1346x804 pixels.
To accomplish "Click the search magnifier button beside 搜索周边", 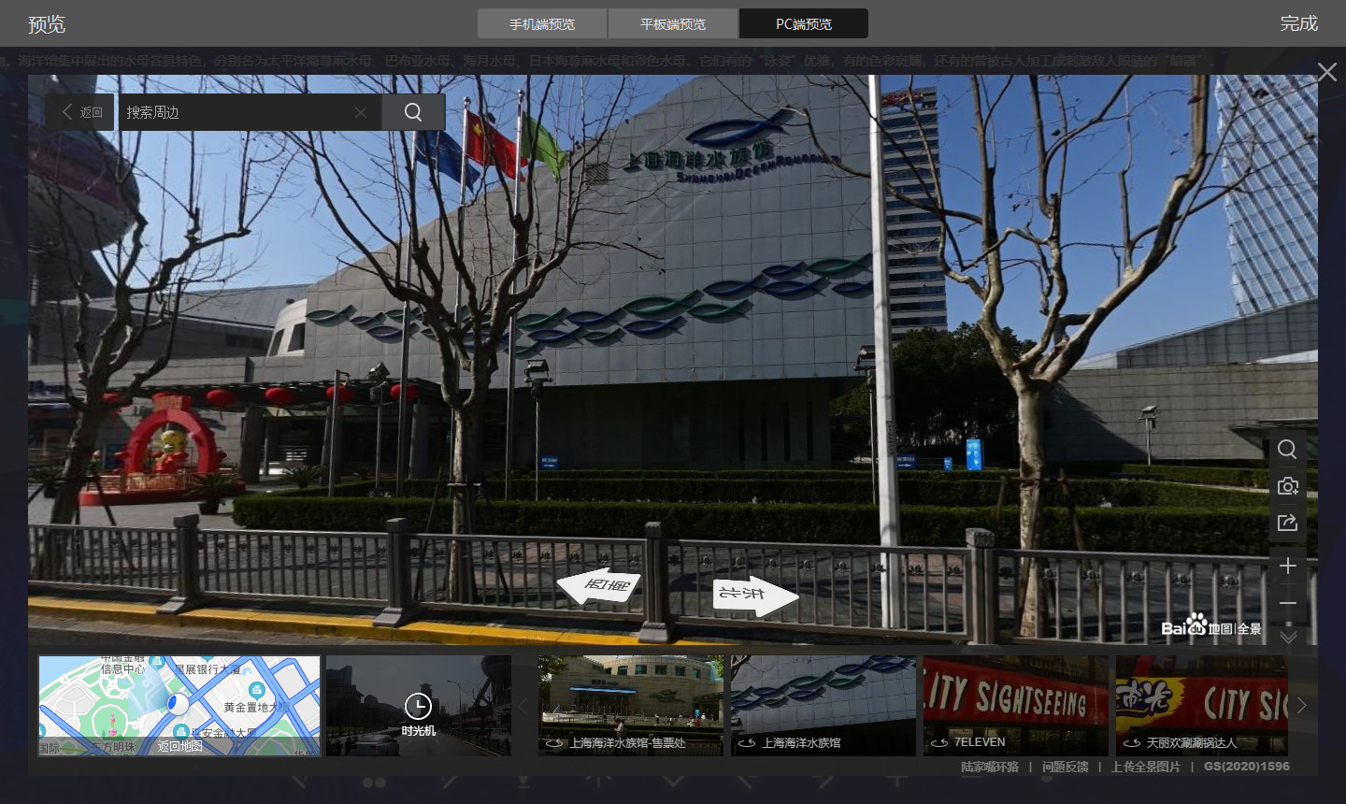I will click(x=412, y=112).
